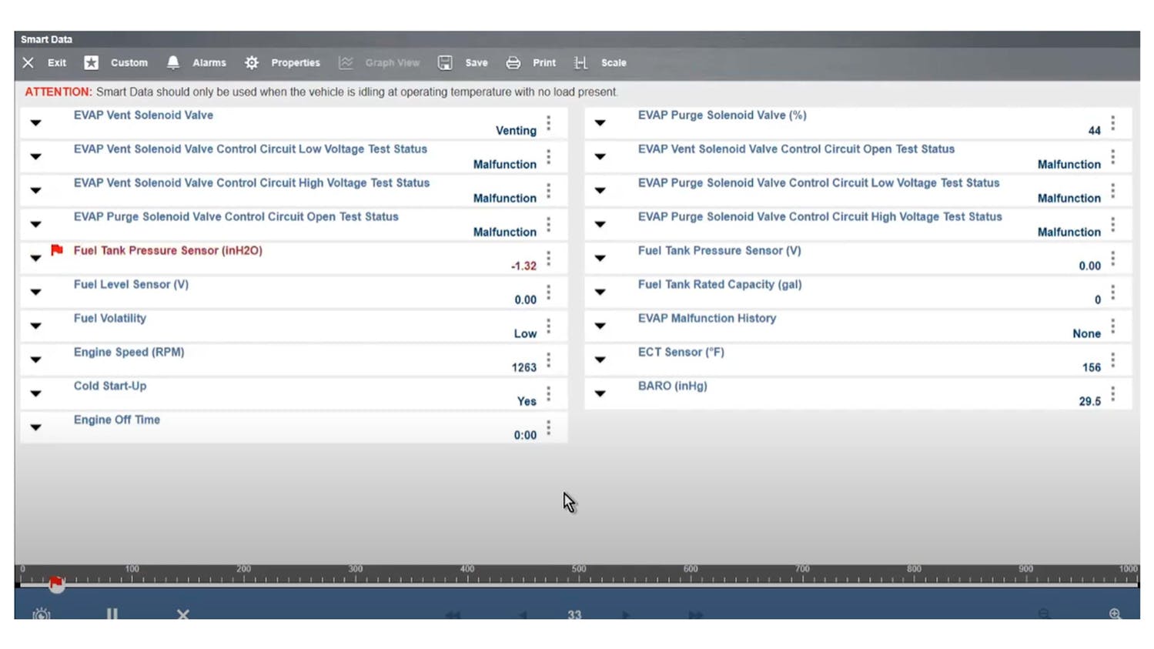Fast forward the recording playback

pos(695,615)
